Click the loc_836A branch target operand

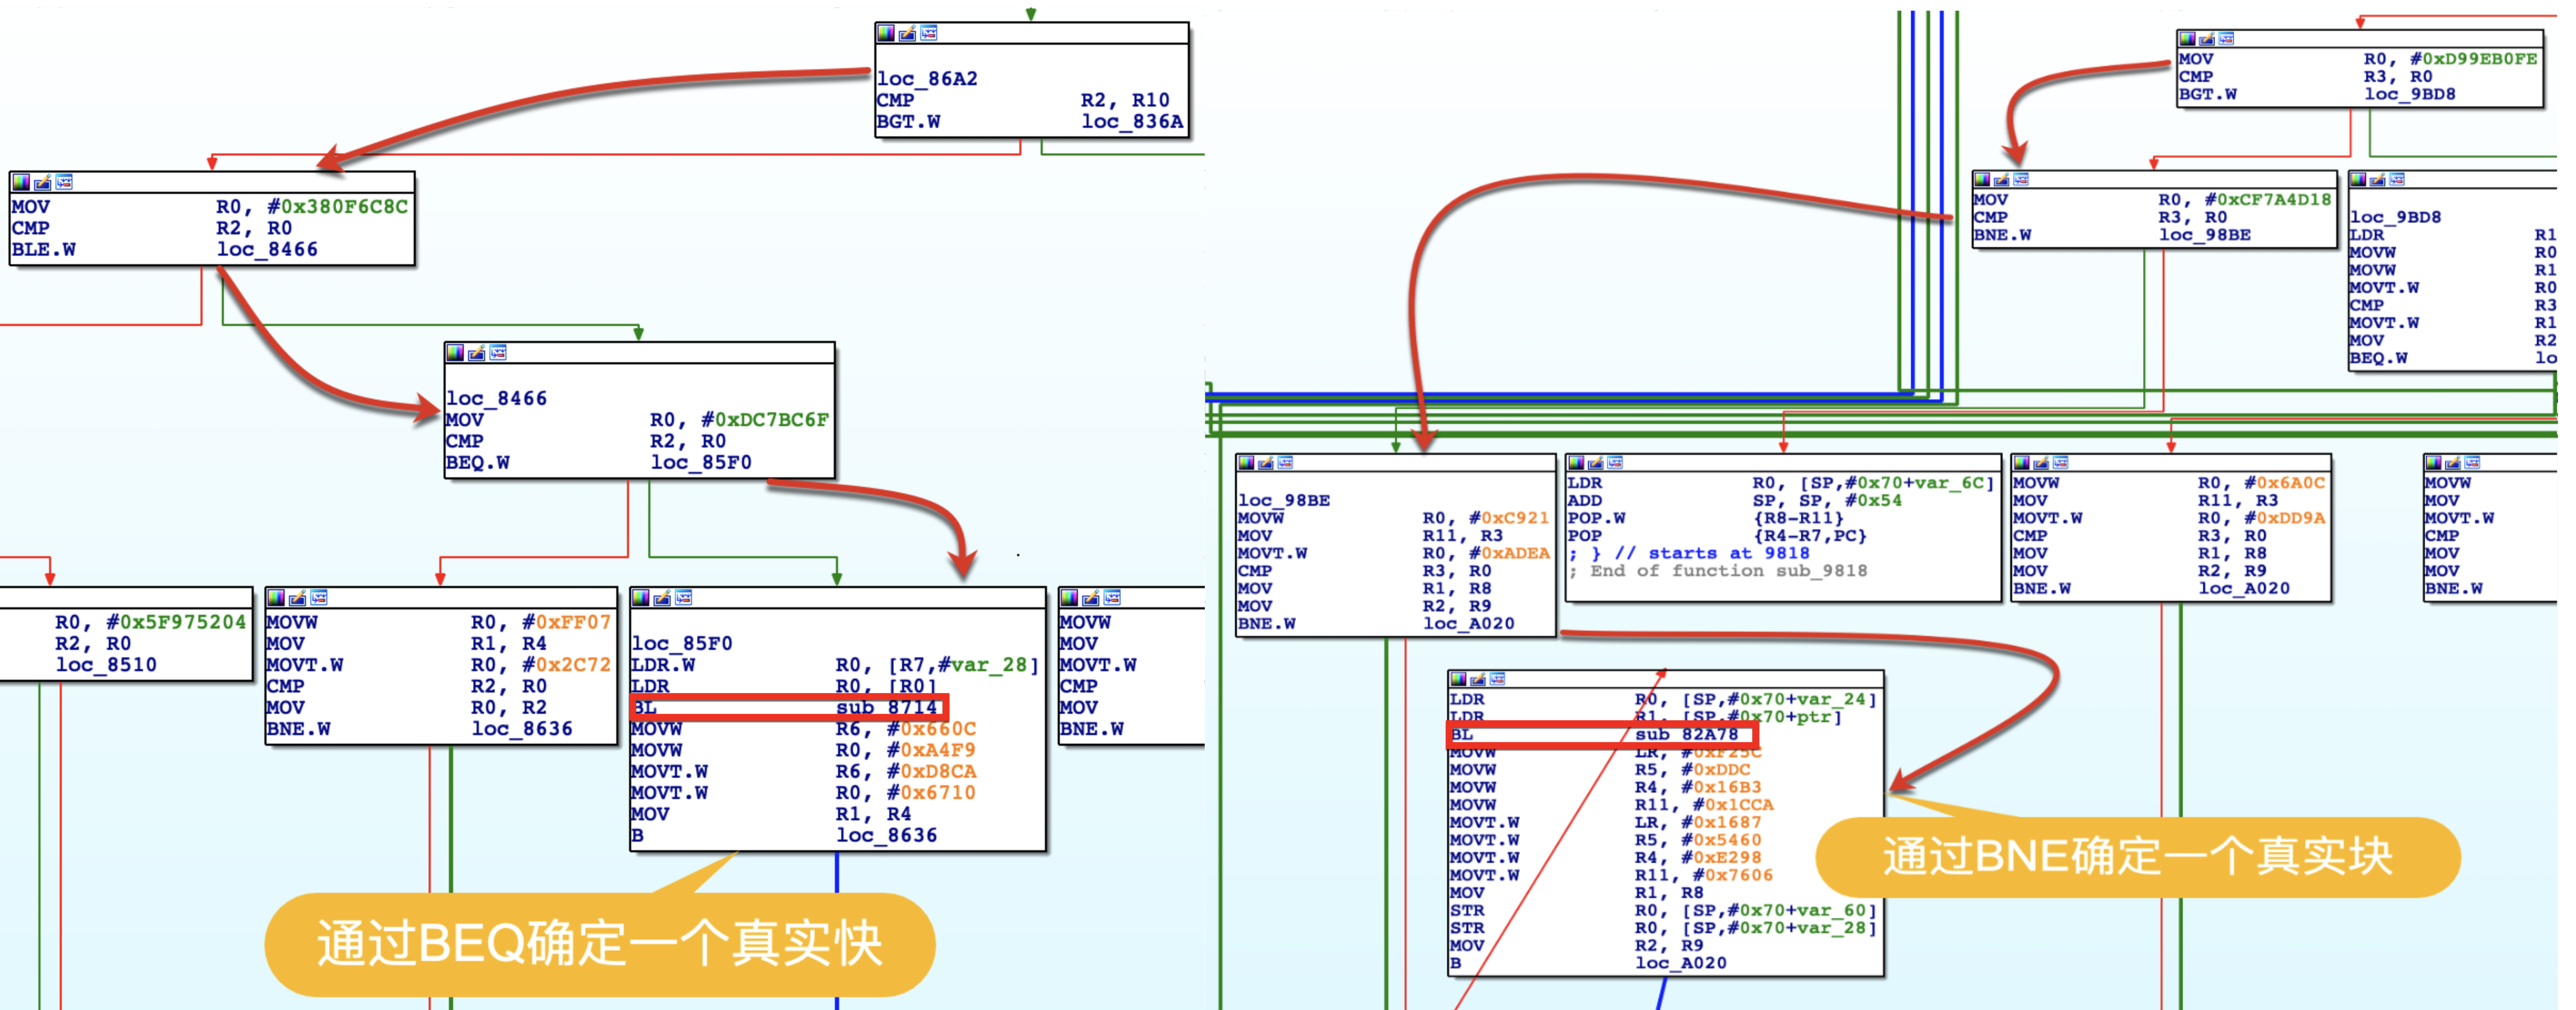[x=1132, y=122]
